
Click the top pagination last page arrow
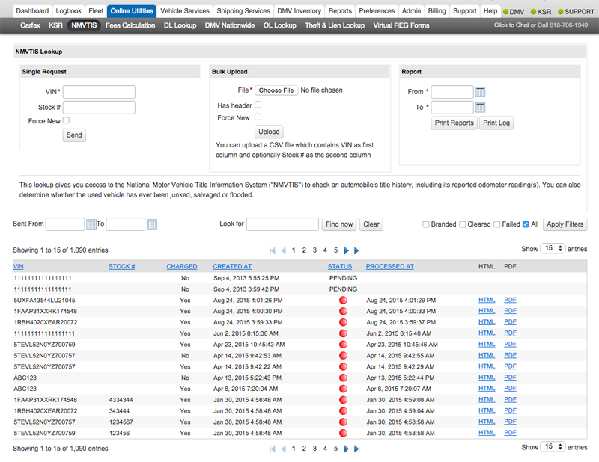coord(357,250)
